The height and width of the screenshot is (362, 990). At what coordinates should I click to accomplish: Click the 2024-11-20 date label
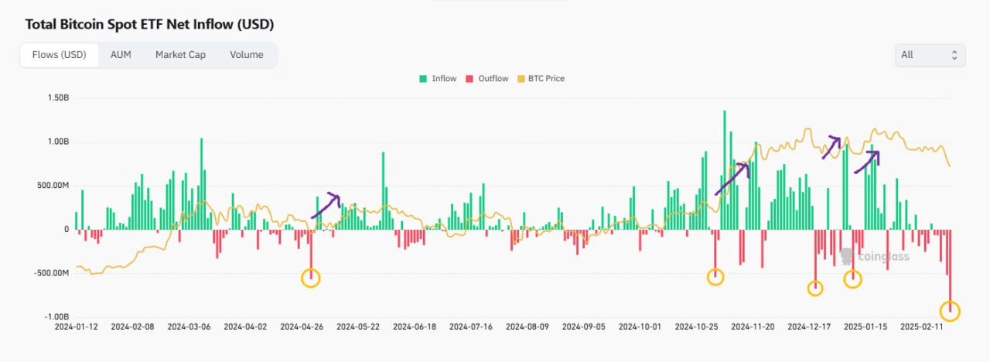753,327
